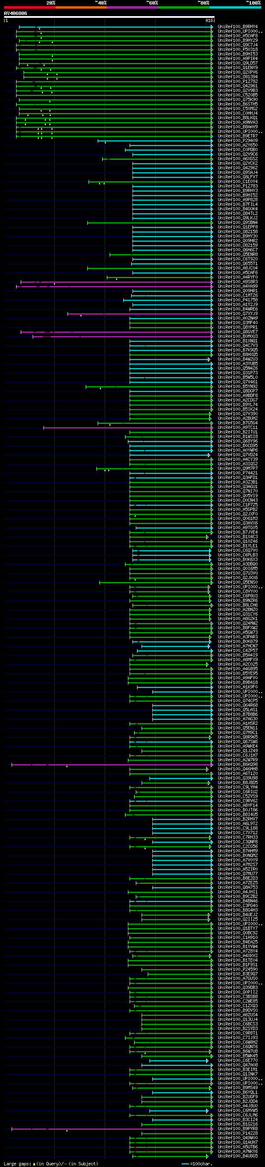Select the UniRef100_Q9LD57 label

pyautogui.click(x=238, y=63)
